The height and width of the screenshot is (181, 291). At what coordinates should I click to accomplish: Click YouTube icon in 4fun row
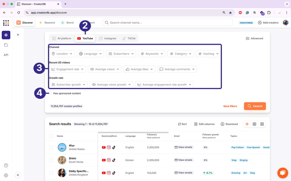104,148
